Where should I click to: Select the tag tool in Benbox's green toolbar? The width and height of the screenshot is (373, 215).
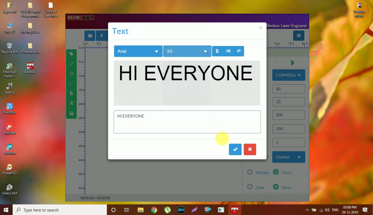[x=71, y=54]
